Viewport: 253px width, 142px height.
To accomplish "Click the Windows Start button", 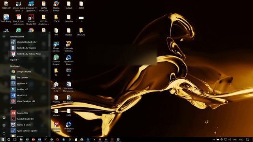I will tap(3, 139).
